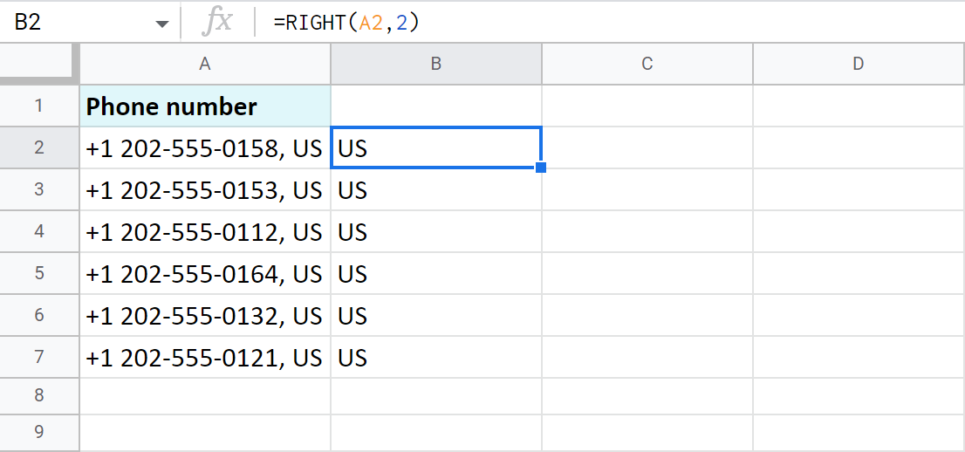Select column D header
Screen dimensions: 965x452
pyautogui.click(x=859, y=64)
